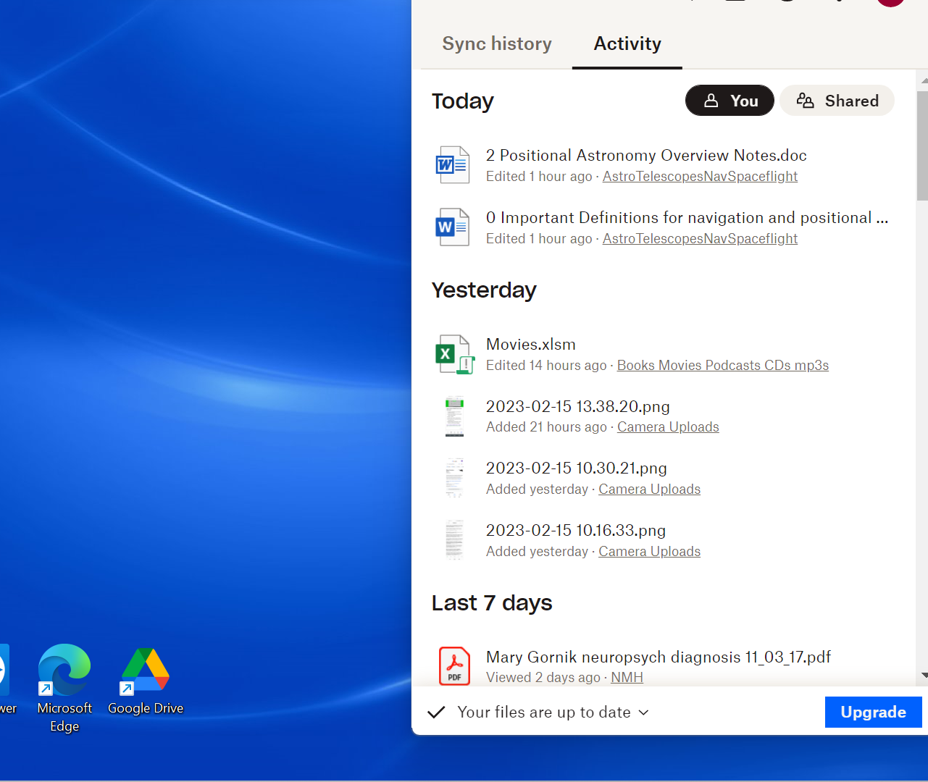The width and height of the screenshot is (928, 782).
Task: Open Camera Uploads link for 13.38.20.png
Action: pyautogui.click(x=668, y=426)
